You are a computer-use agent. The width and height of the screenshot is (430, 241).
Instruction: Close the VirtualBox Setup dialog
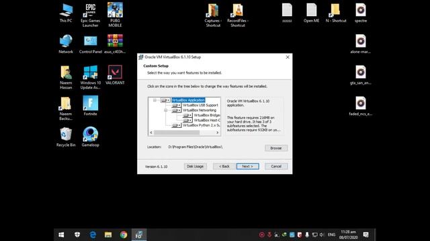tap(288, 57)
